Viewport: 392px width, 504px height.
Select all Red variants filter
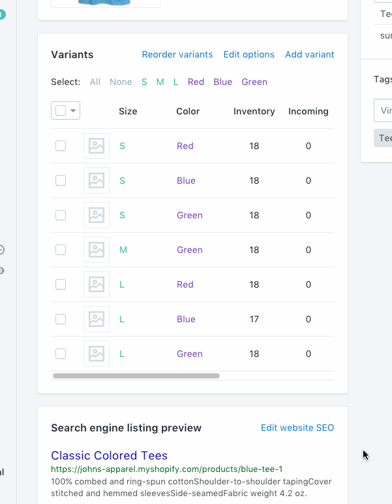click(196, 82)
